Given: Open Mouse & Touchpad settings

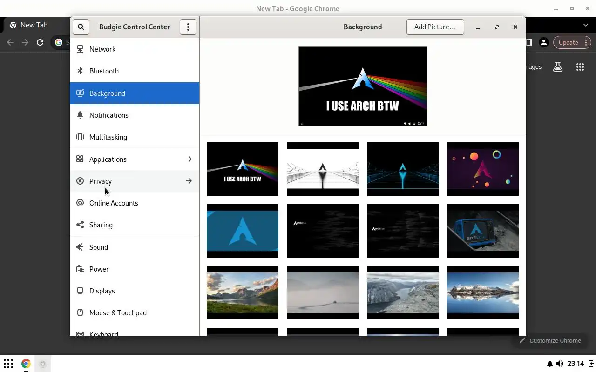Looking at the screenshot, I should tap(135, 313).
